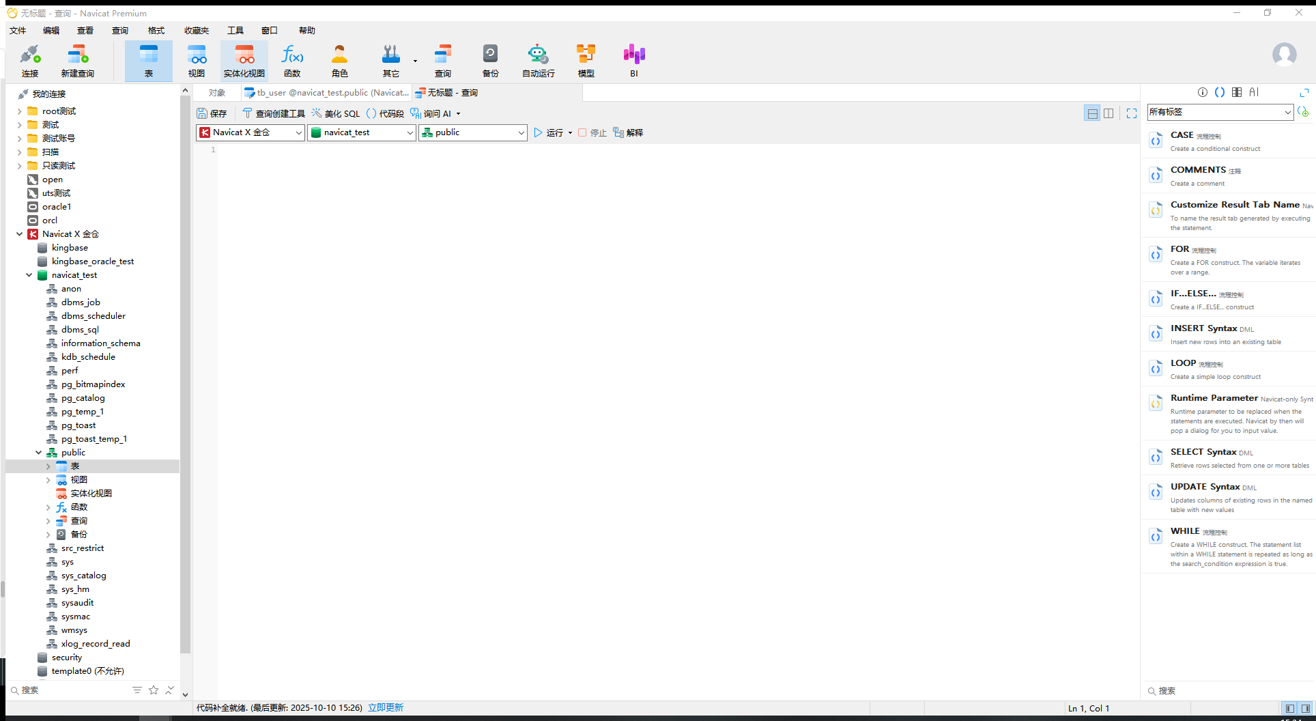Click the 模型 (Model) toolbar icon
This screenshot has width=1316, height=721.
[586, 60]
